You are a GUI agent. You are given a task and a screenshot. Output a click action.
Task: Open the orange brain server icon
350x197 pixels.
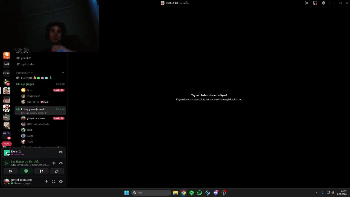tap(7, 56)
